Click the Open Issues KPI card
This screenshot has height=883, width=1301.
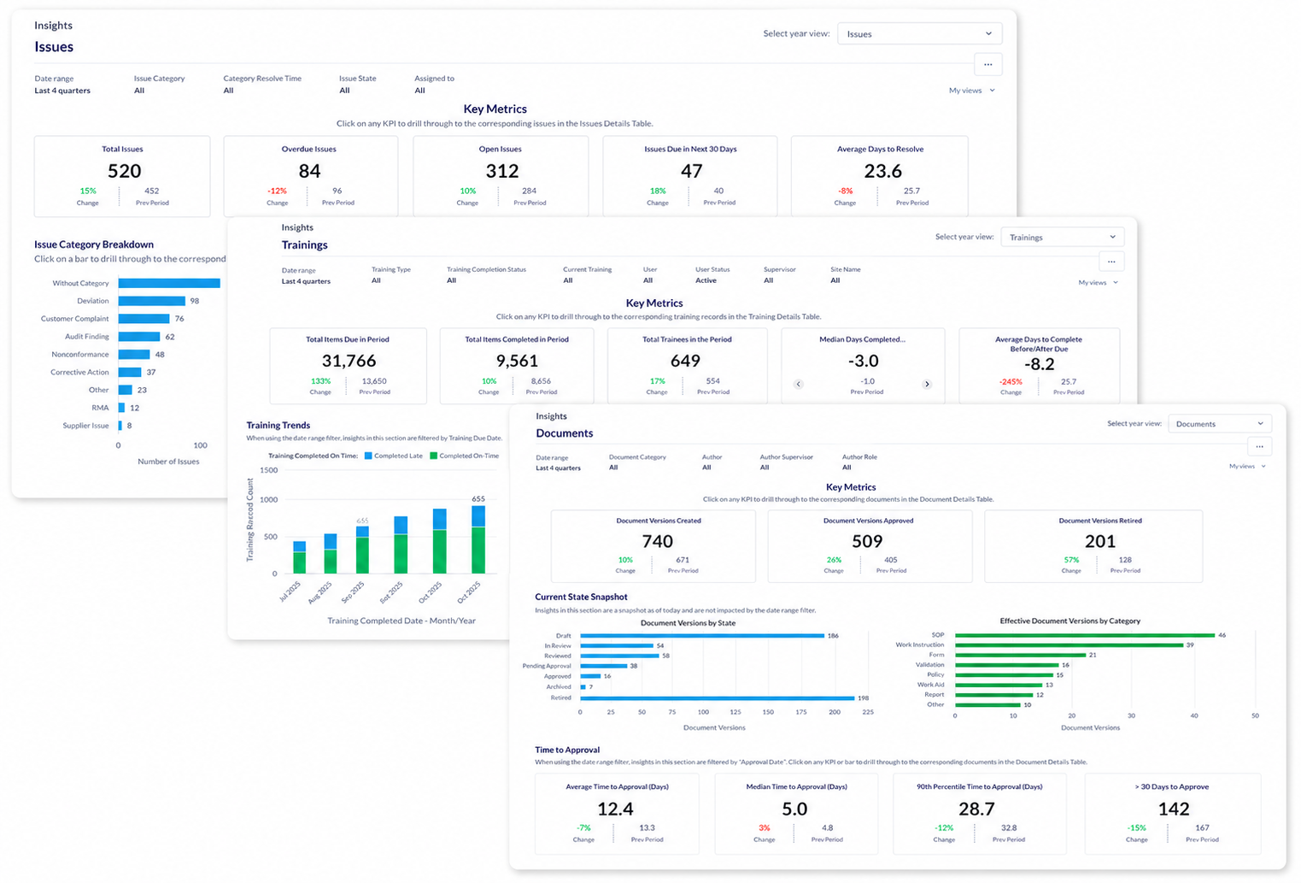(501, 176)
